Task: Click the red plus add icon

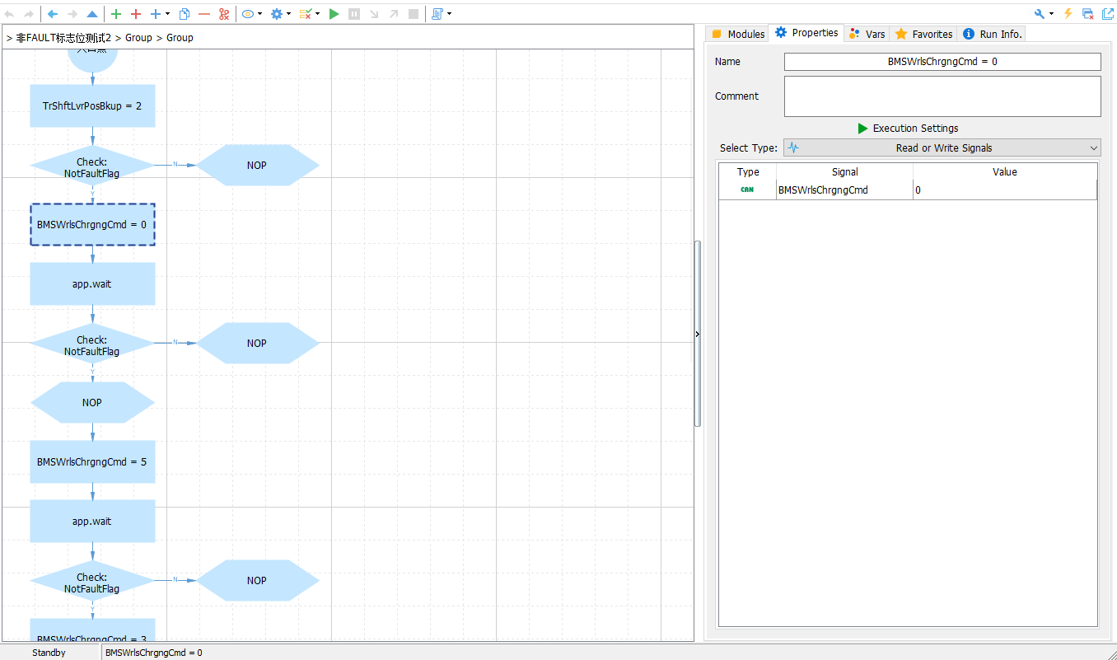Action: pyautogui.click(x=136, y=14)
